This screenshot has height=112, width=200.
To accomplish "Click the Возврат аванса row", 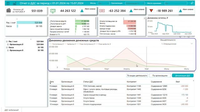I will pos(69,26).
